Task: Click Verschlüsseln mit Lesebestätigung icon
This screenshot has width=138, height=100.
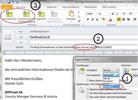Action: pos(27,14)
